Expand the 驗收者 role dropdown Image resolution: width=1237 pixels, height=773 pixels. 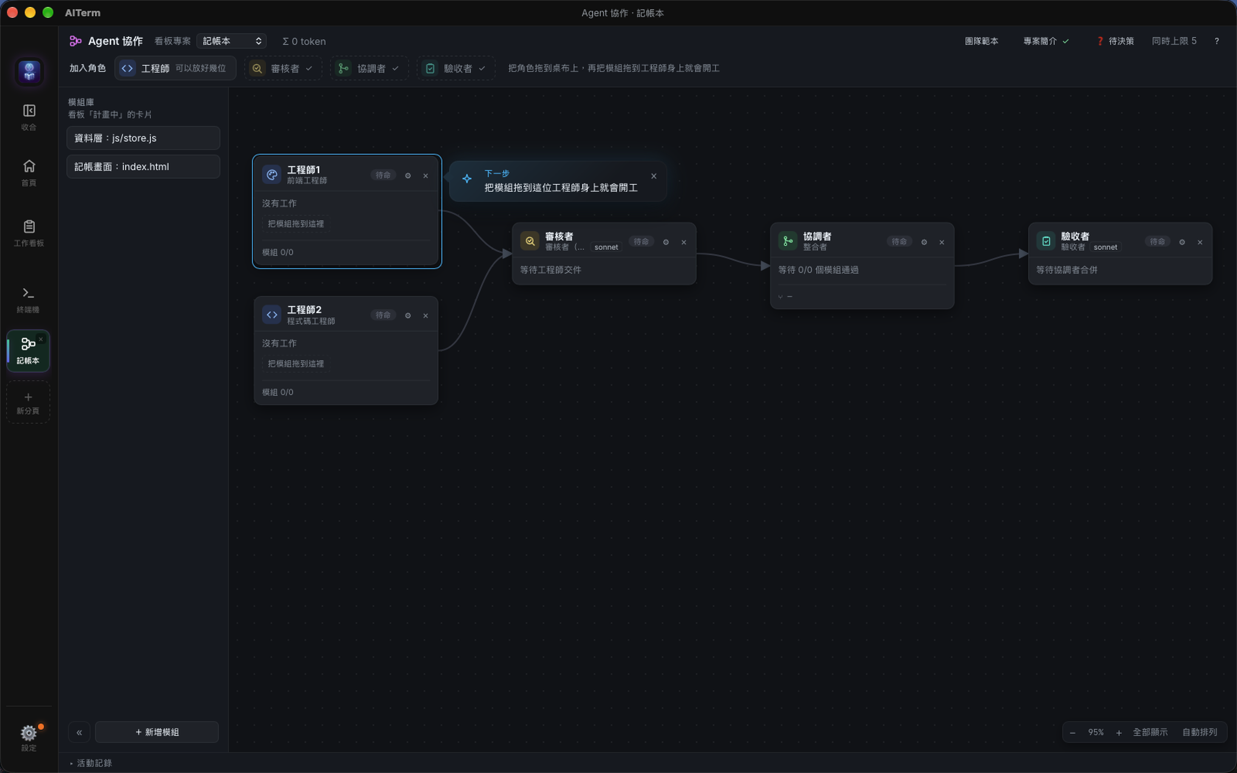(x=456, y=69)
